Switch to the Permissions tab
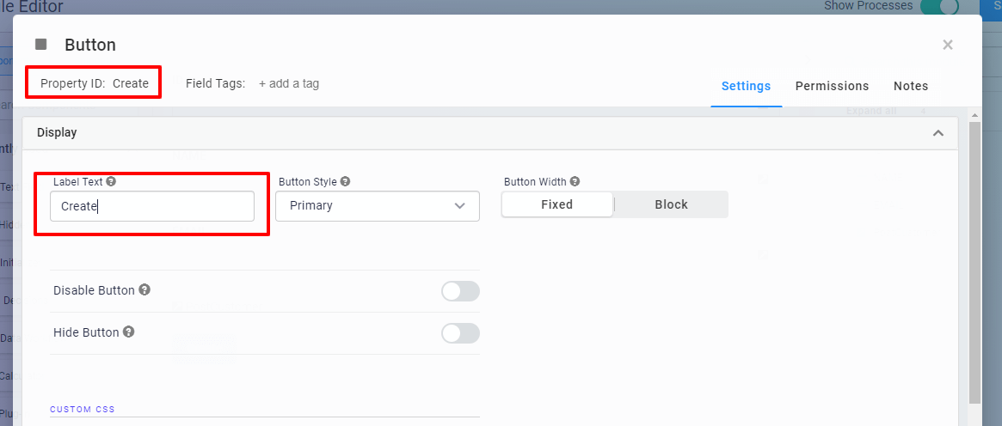The width and height of the screenshot is (1002, 426). [x=832, y=86]
